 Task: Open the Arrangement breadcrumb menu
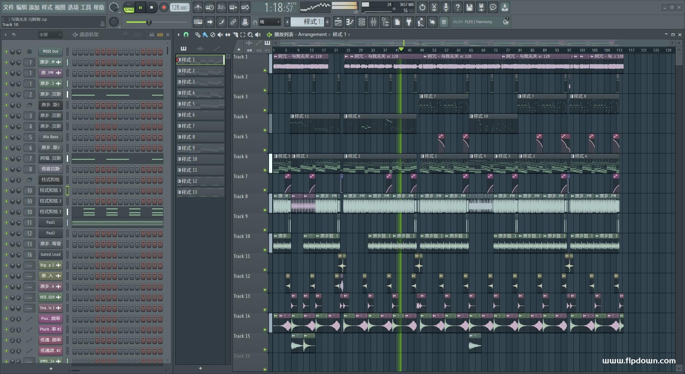312,35
